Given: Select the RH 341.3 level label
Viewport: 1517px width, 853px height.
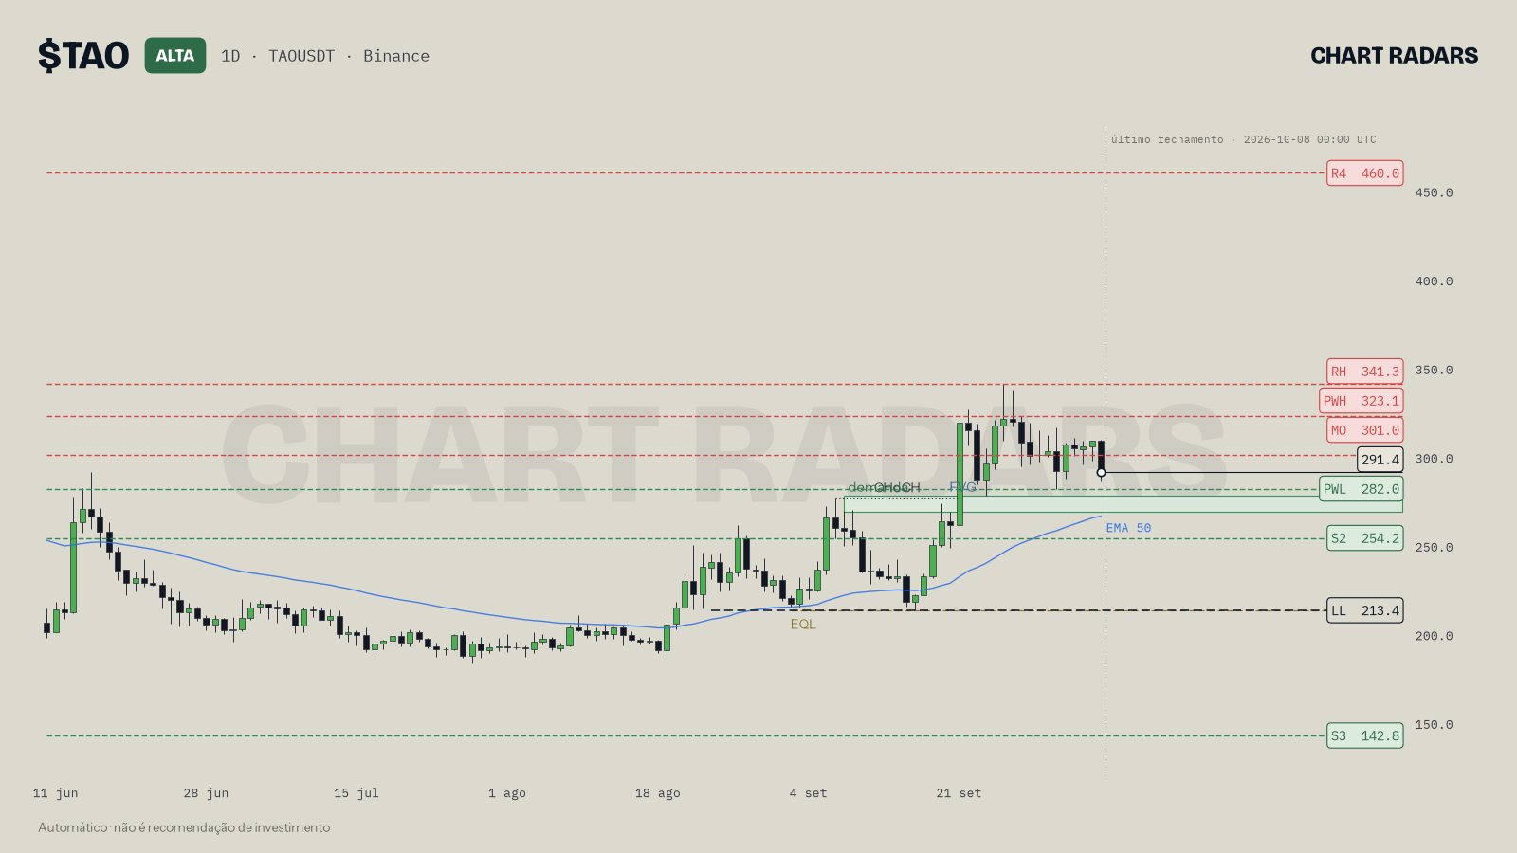Looking at the screenshot, I should (1364, 372).
